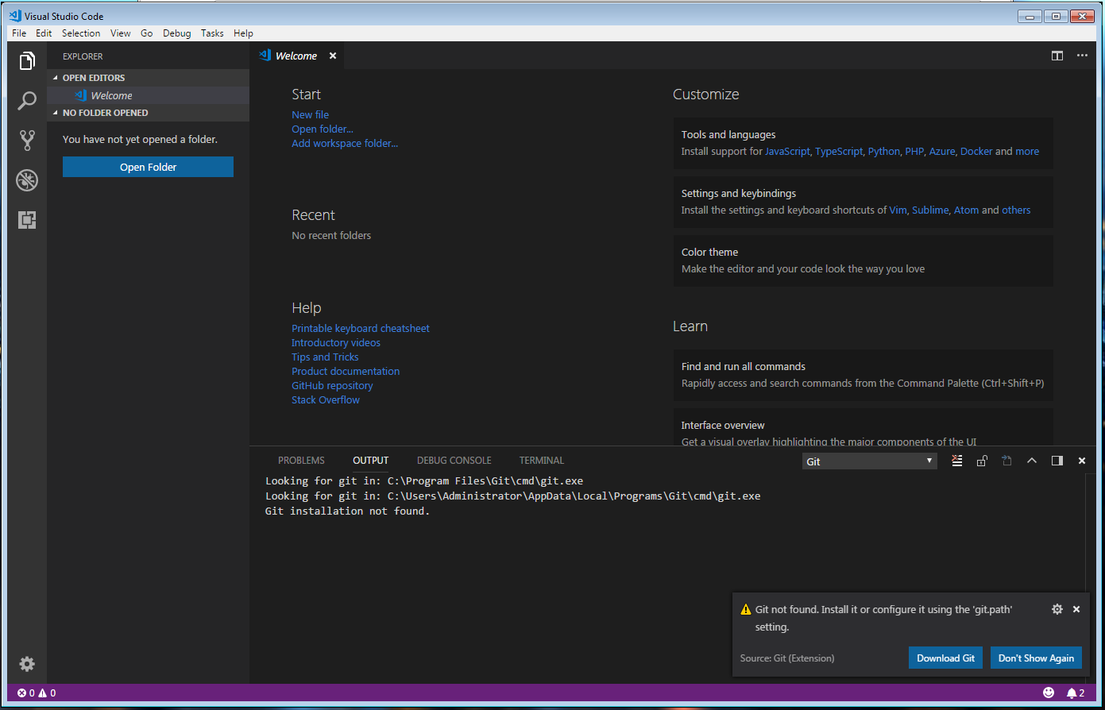Open the Stack Overflow link

[326, 399]
